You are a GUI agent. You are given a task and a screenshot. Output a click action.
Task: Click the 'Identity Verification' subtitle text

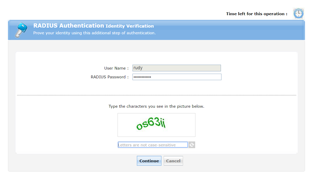130,26
